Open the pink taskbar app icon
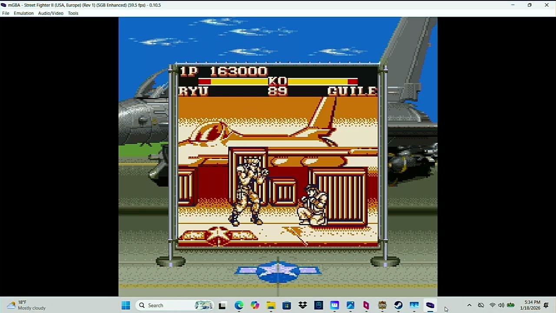Image resolution: width=556 pixels, height=313 pixels. pyautogui.click(x=366, y=305)
